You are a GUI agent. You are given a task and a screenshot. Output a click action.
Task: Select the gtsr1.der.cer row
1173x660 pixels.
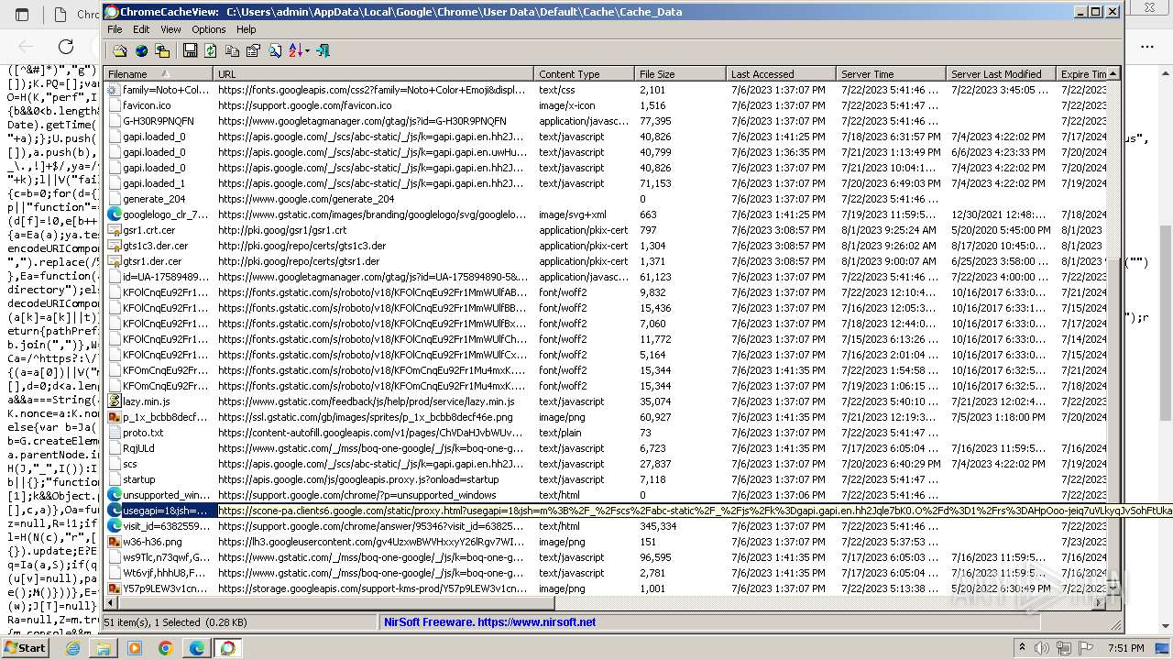tap(606, 261)
